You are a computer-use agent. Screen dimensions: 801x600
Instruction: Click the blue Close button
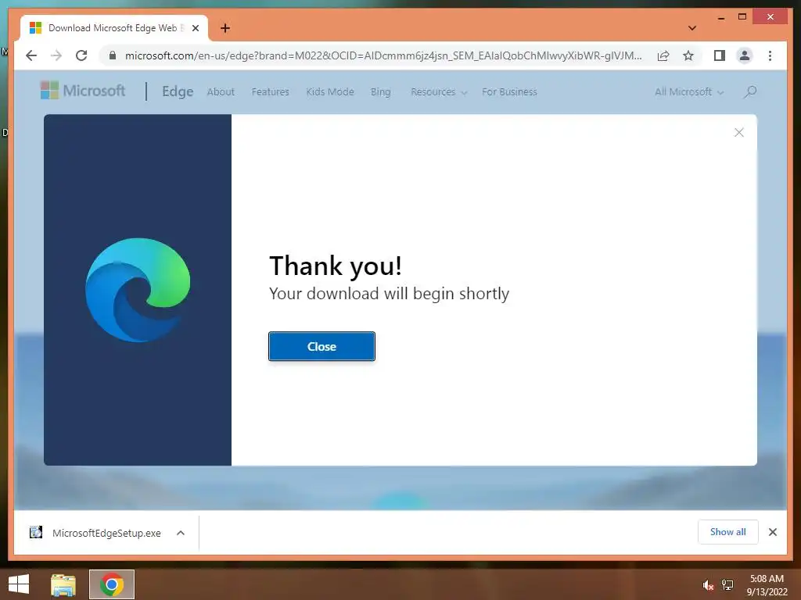click(x=321, y=346)
